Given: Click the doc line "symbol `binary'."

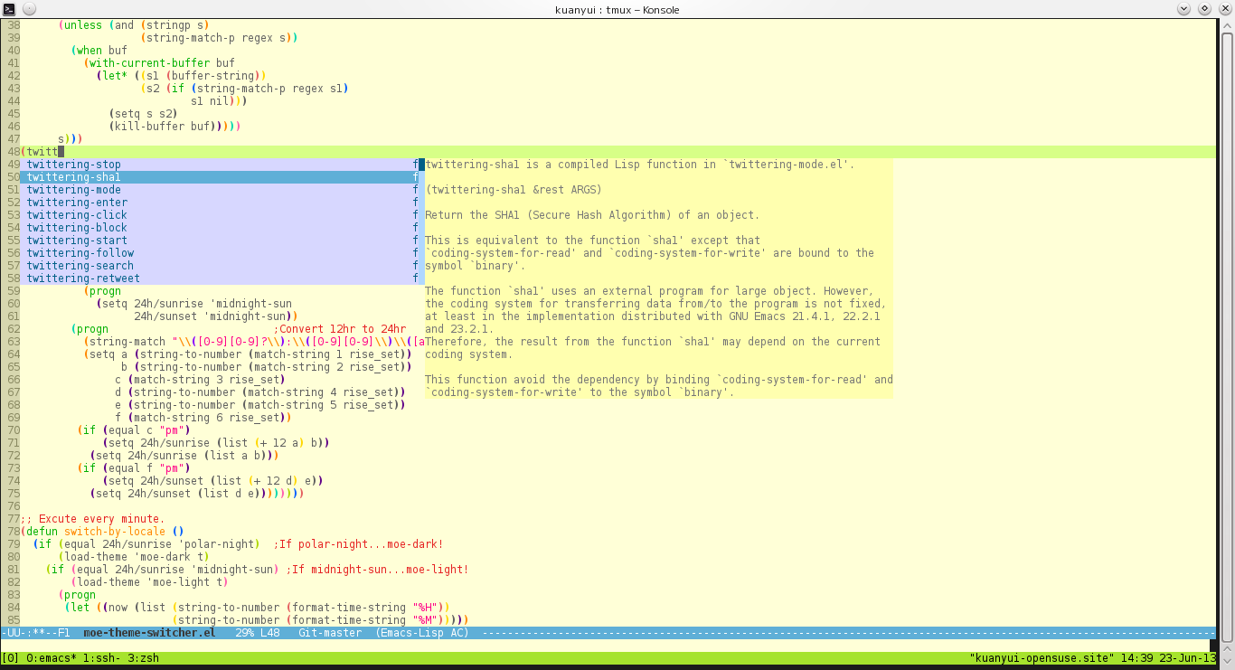Looking at the screenshot, I should pyautogui.click(x=476, y=266).
